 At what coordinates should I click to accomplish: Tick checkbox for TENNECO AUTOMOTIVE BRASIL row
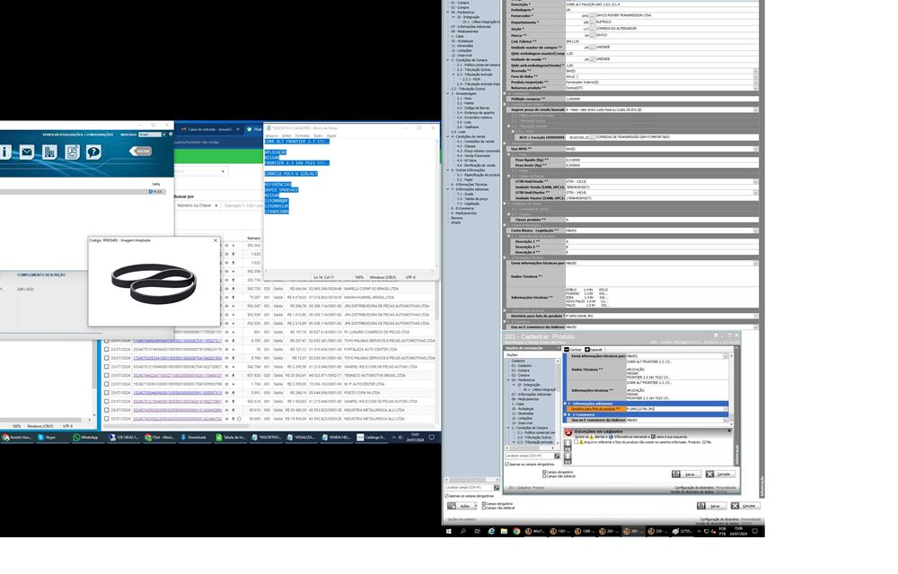pyautogui.click(x=106, y=376)
